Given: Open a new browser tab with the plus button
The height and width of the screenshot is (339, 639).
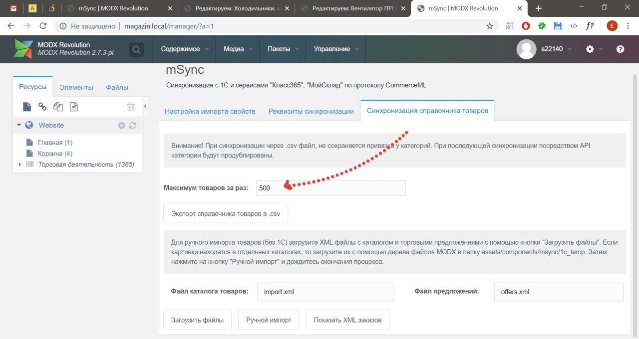Looking at the screenshot, I should coord(538,8).
